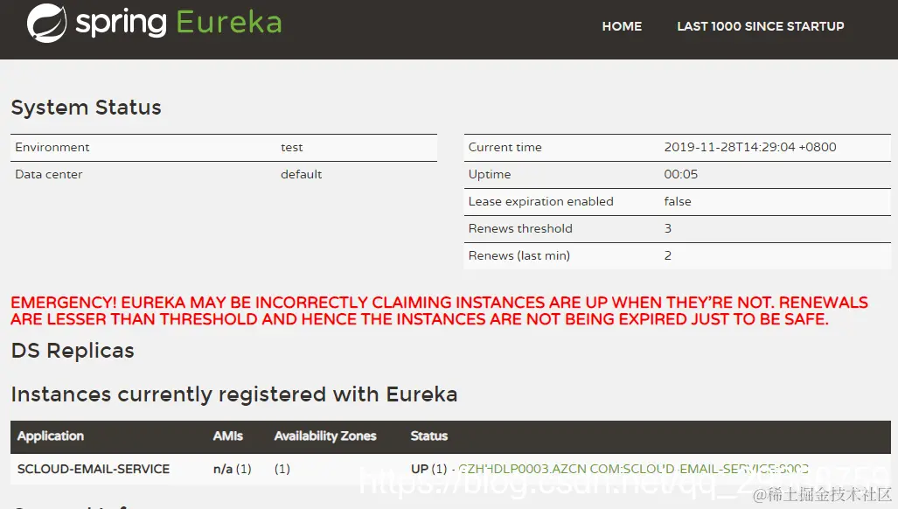
Task: Select the System Status heading
Action: pos(87,107)
